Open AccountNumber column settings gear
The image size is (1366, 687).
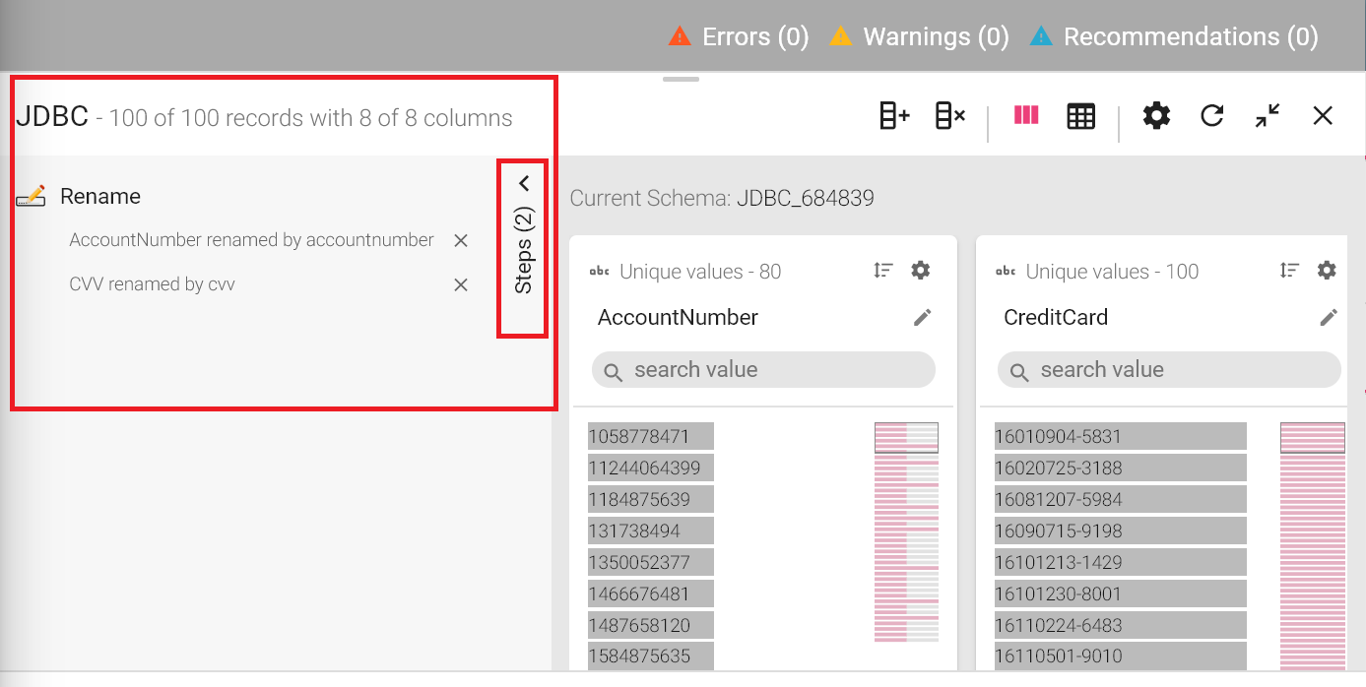click(x=920, y=271)
